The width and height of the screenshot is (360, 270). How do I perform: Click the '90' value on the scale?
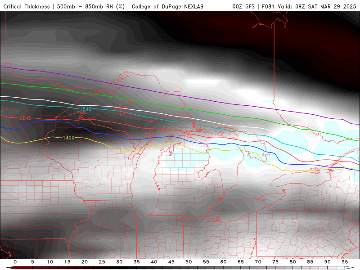(328, 262)
